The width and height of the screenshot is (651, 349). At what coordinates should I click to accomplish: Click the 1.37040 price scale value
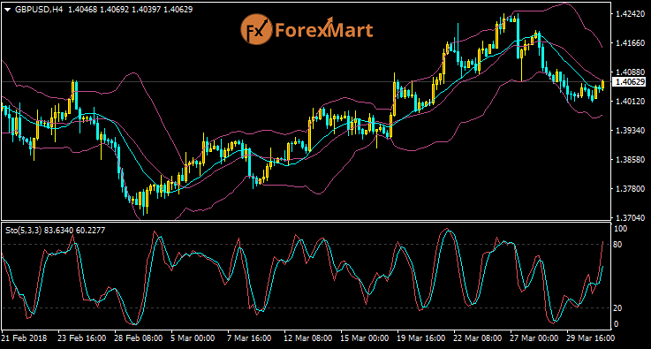630,217
